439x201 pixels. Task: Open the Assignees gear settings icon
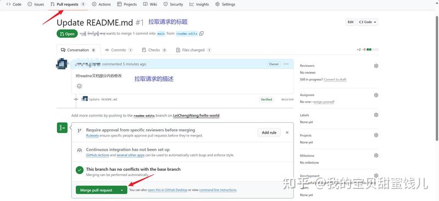[376, 95]
